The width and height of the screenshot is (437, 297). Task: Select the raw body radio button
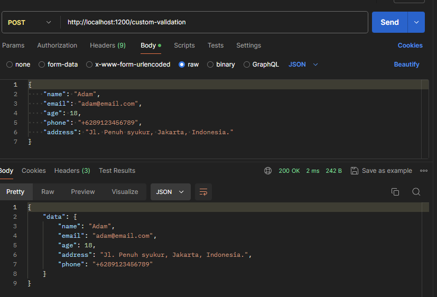(182, 64)
